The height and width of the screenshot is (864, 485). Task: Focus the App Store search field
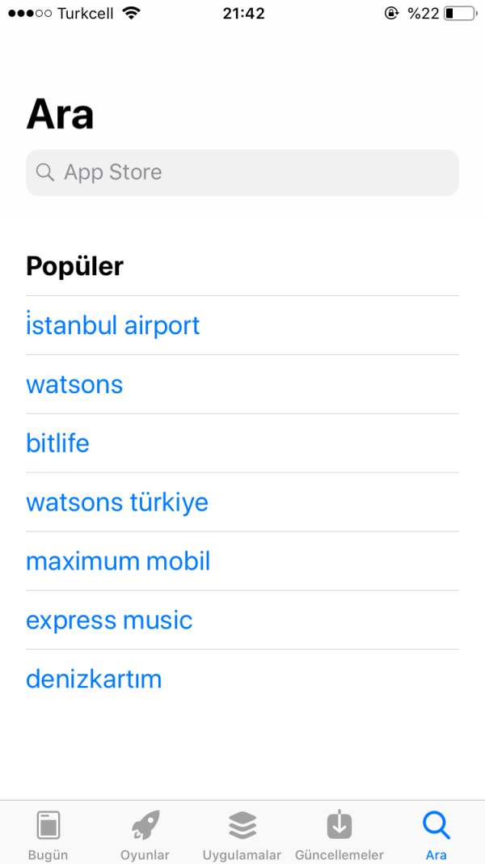242,172
